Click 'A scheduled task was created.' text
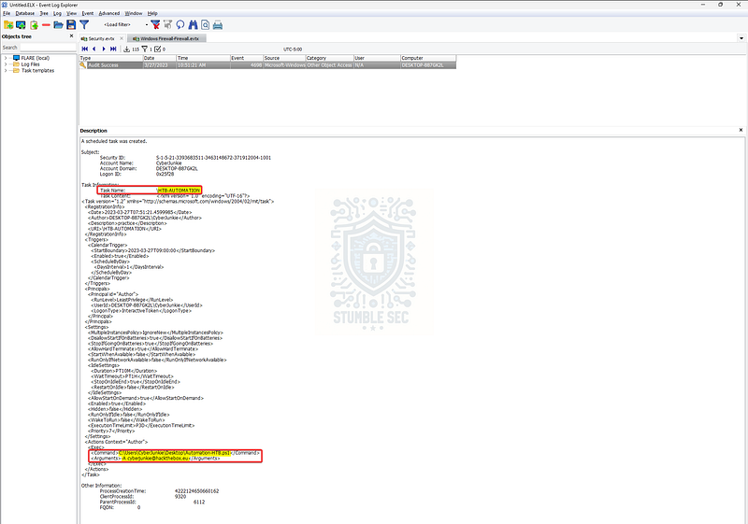Image resolution: width=748 pixels, height=524 pixels. click(x=114, y=141)
